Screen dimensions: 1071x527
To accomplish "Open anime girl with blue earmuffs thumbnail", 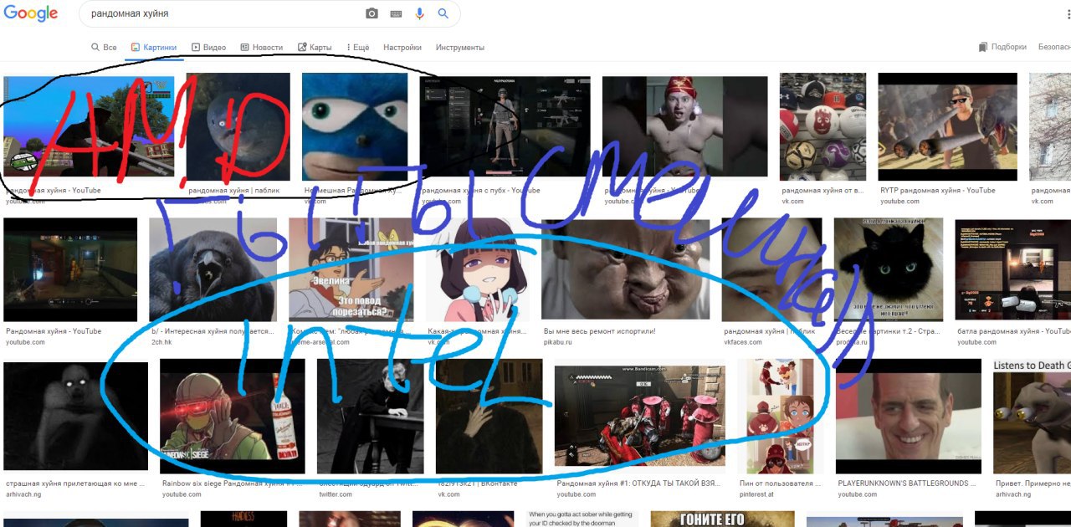I will [x=477, y=270].
